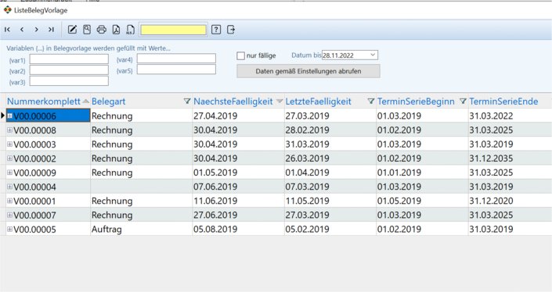Expand row V00.00007
Image resolution: width=552 pixels, height=292 pixels.
pyautogui.click(x=10, y=215)
